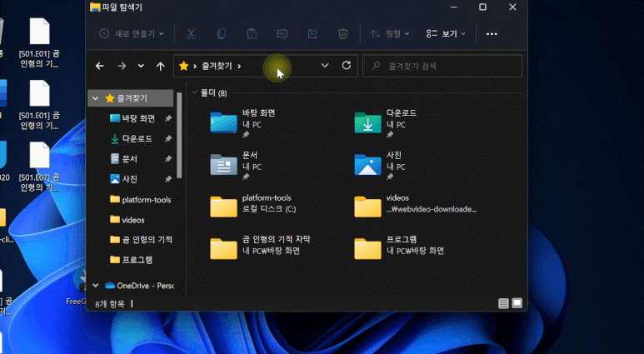The height and width of the screenshot is (354, 644).
Task: Select 다운로드 in the sidebar
Action: 137,139
